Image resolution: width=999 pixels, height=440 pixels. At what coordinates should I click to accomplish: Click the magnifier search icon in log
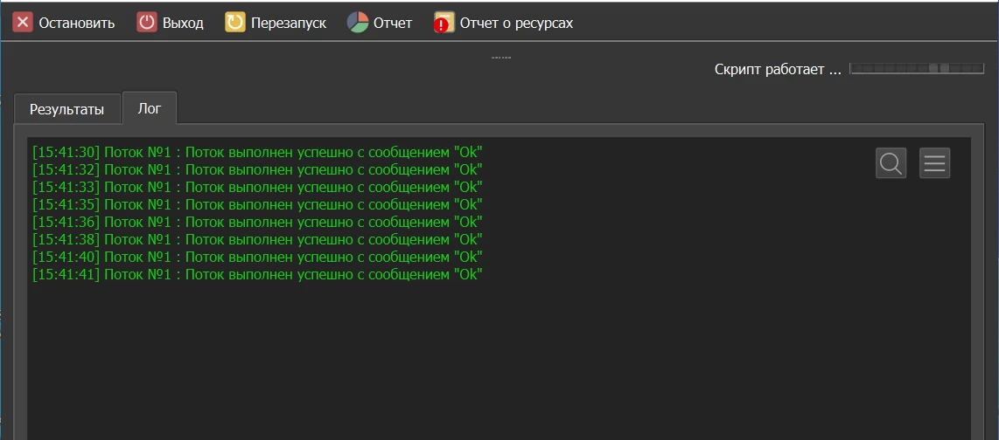[x=891, y=162]
